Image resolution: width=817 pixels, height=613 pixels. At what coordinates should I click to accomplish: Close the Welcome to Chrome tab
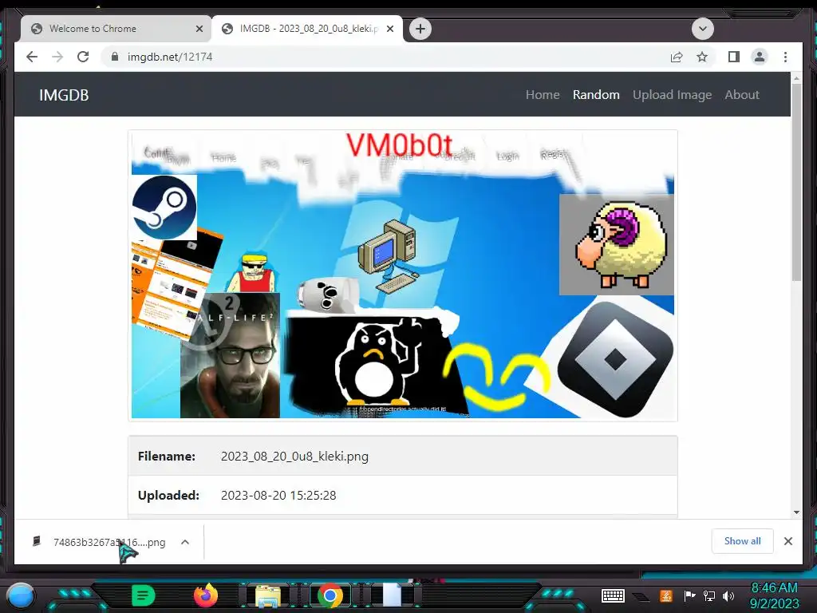point(199,29)
